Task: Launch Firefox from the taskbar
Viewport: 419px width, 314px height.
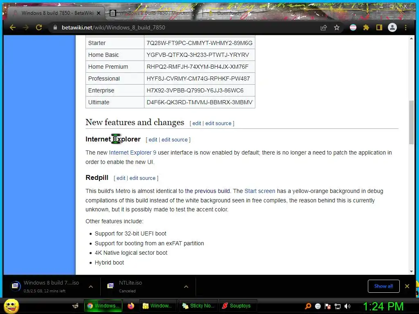Action: [131, 306]
